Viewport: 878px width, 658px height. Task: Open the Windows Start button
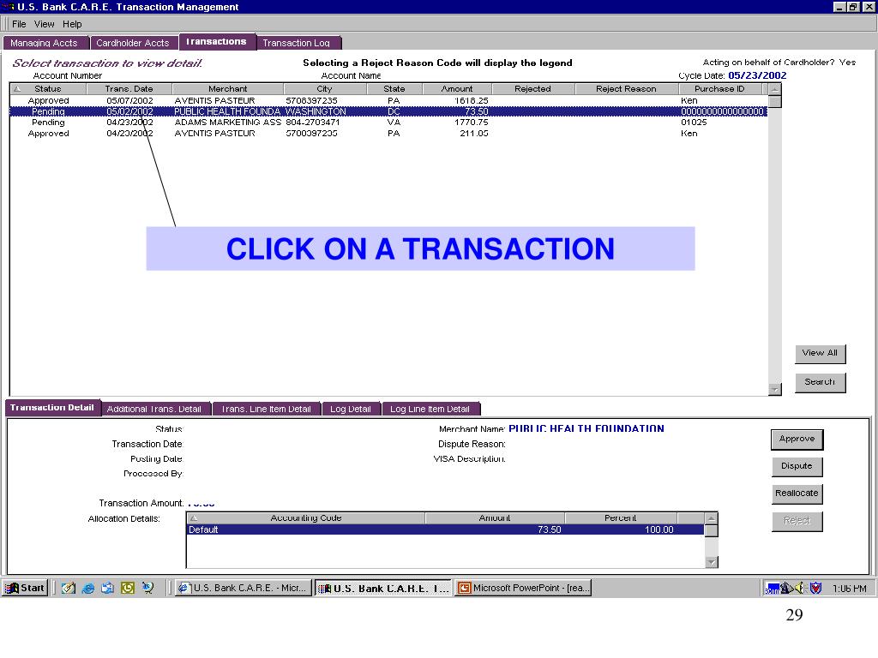pyautogui.click(x=25, y=588)
